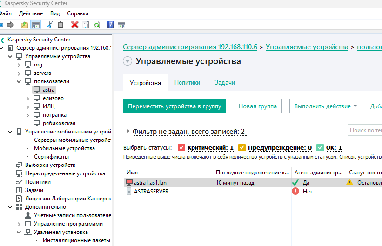Collapse the пользователи group
This screenshot has width=382, height=246.
19,81
